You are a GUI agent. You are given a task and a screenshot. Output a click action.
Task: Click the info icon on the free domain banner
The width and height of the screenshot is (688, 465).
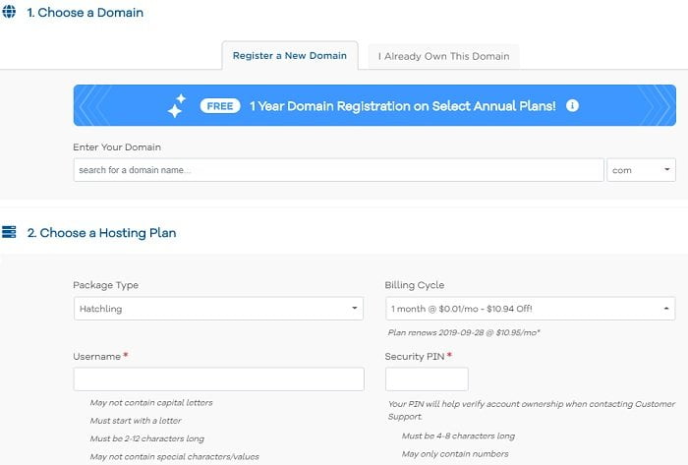(572, 105)
